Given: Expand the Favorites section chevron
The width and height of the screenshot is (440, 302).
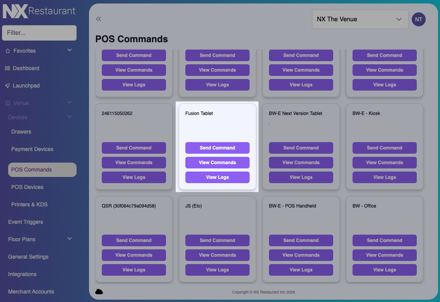Looking at the screenshot, I should [x=69, y=50].
